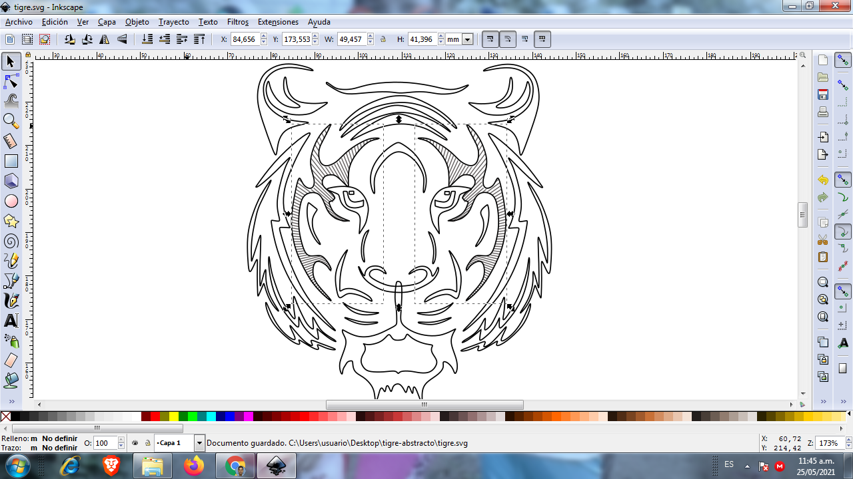Open the Extensiones menu

coord(278,22)
